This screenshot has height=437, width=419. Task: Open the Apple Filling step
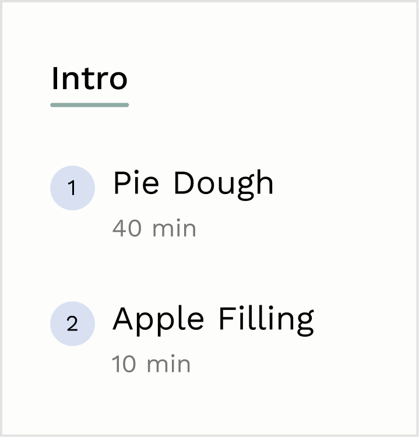(x=213, y=320)
